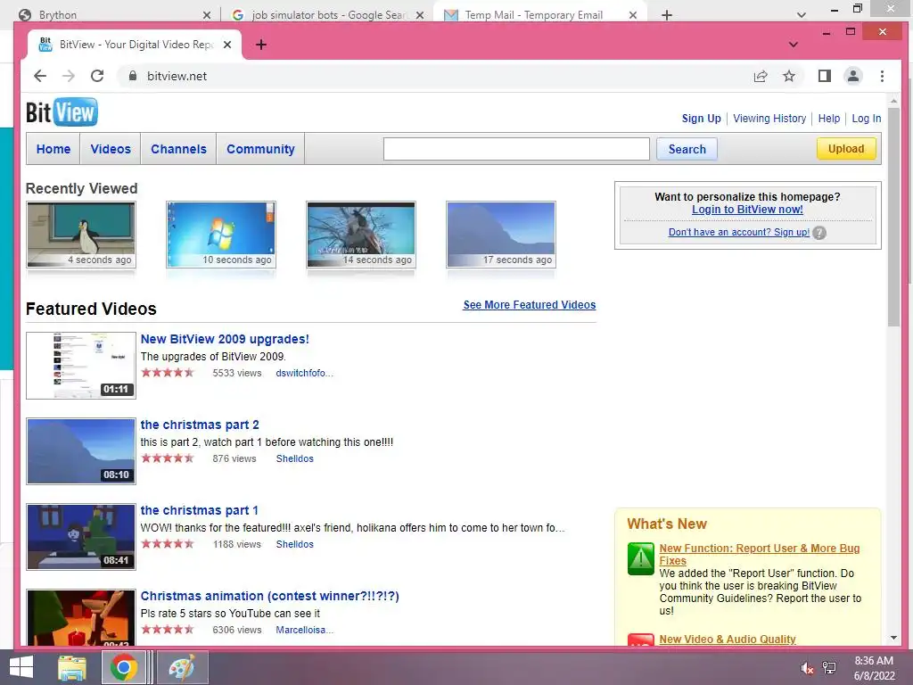Expand the tab search chevron in BitView window
The image size is (913, 685).
coord(793,45)
